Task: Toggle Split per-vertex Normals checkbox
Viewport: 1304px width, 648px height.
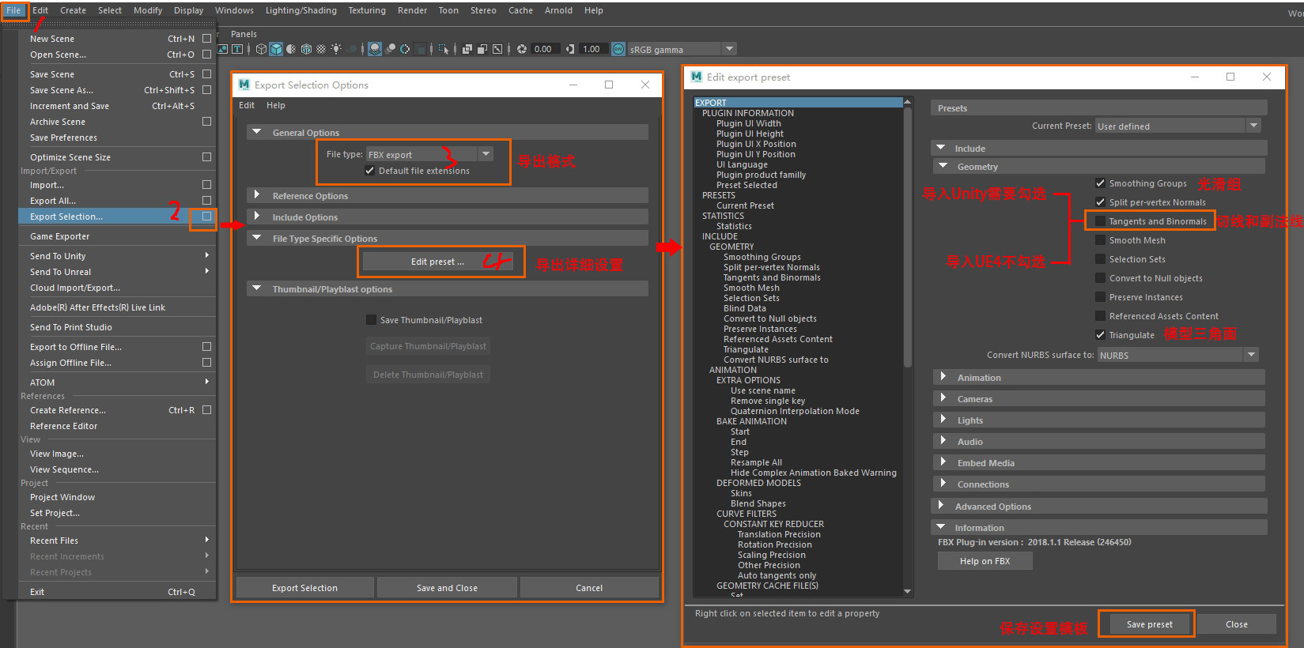Action: (1100, 202)
